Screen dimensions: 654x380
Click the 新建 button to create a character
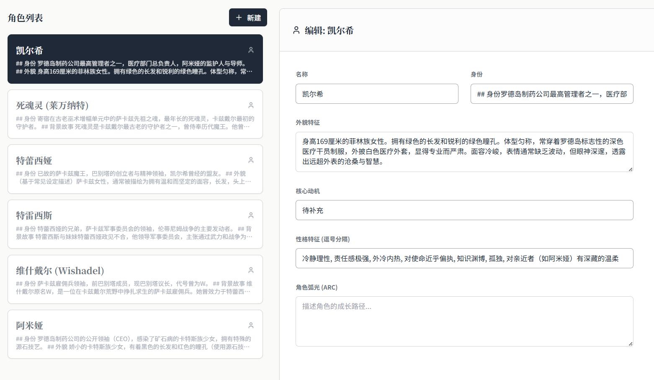coord(248,18)
